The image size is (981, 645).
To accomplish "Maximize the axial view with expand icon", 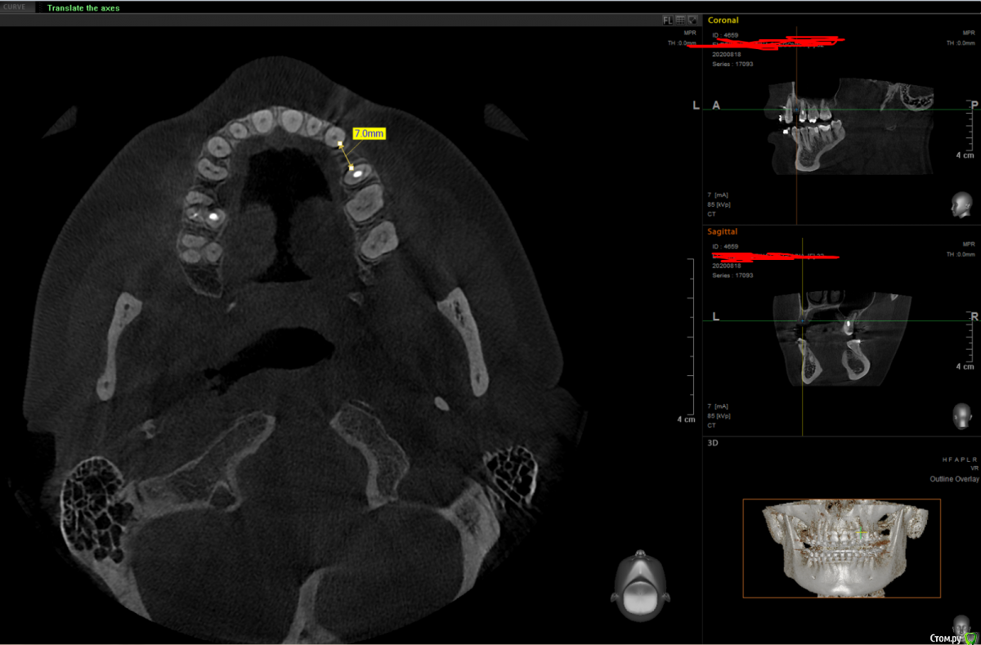I will pyautogui.click(x=693, y=20).
